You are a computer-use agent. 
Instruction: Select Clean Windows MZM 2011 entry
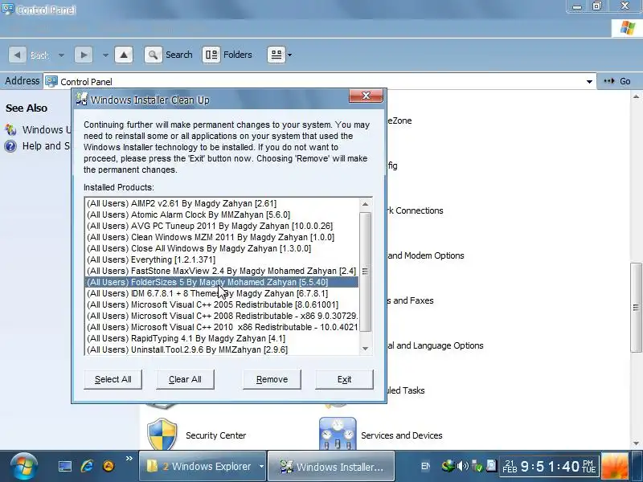tap(222, 237)
